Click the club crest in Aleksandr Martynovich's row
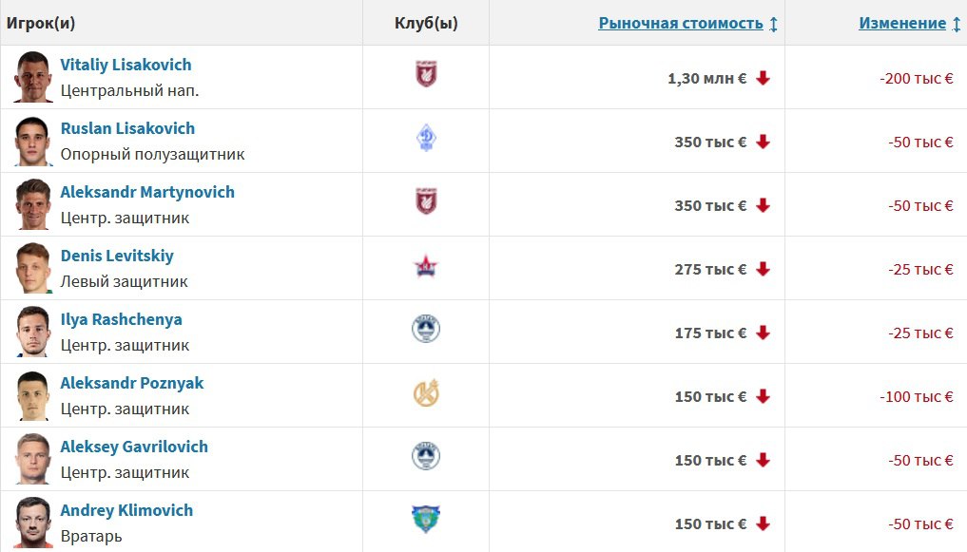Image resolution: width=967 pixels, height=552 pixels. point(426,201)
